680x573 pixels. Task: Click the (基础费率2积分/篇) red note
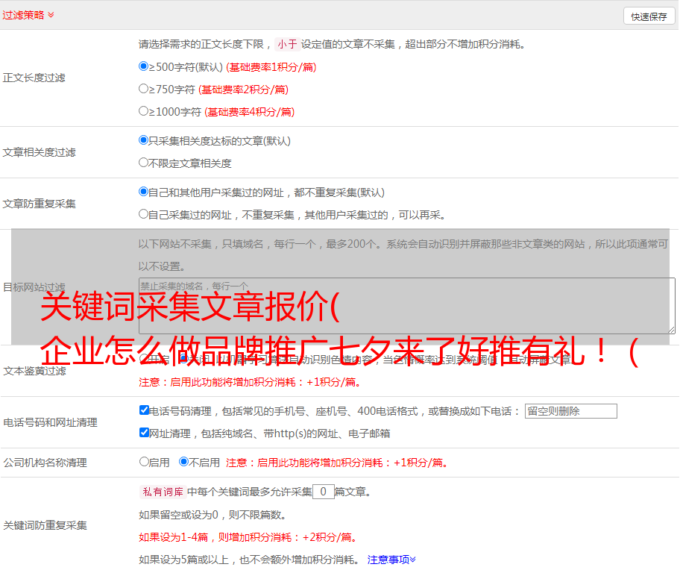click(x=243, y=90)
